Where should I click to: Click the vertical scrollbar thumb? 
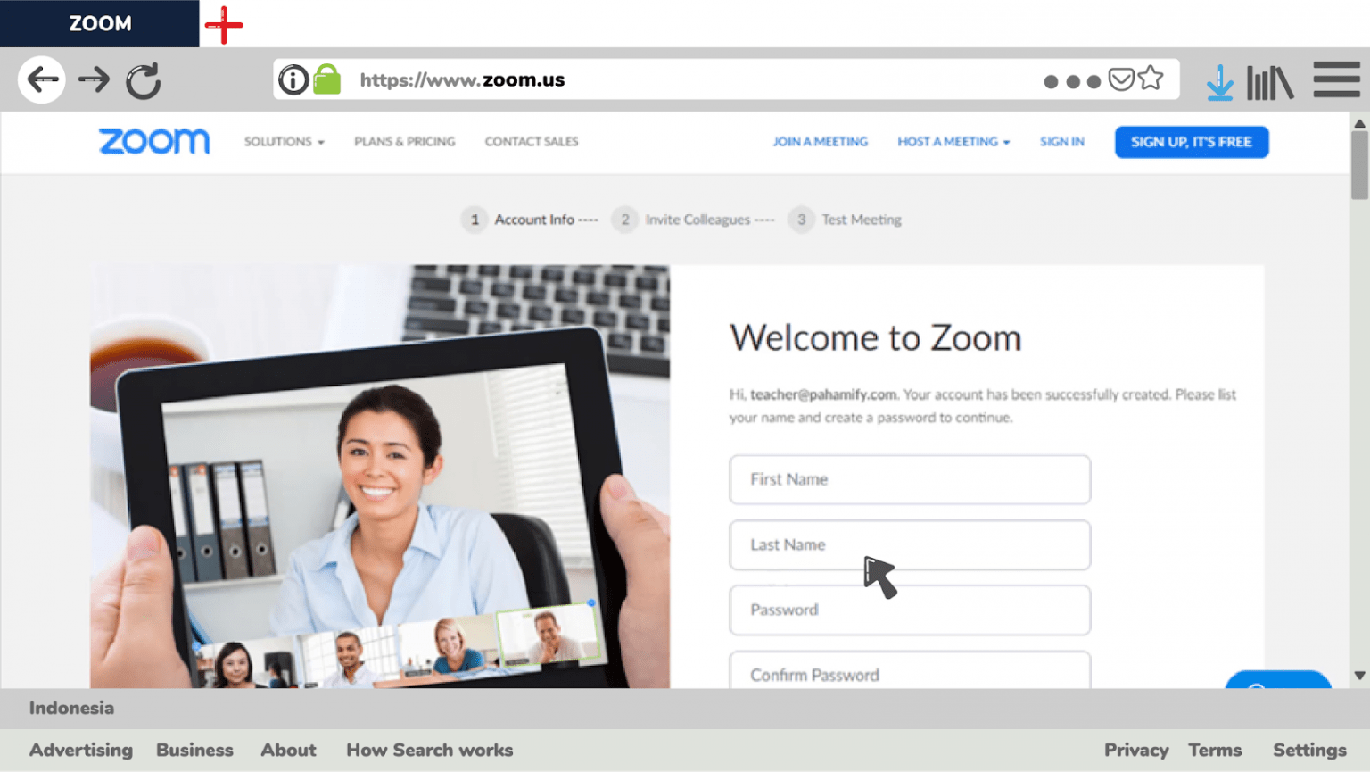1359,166
